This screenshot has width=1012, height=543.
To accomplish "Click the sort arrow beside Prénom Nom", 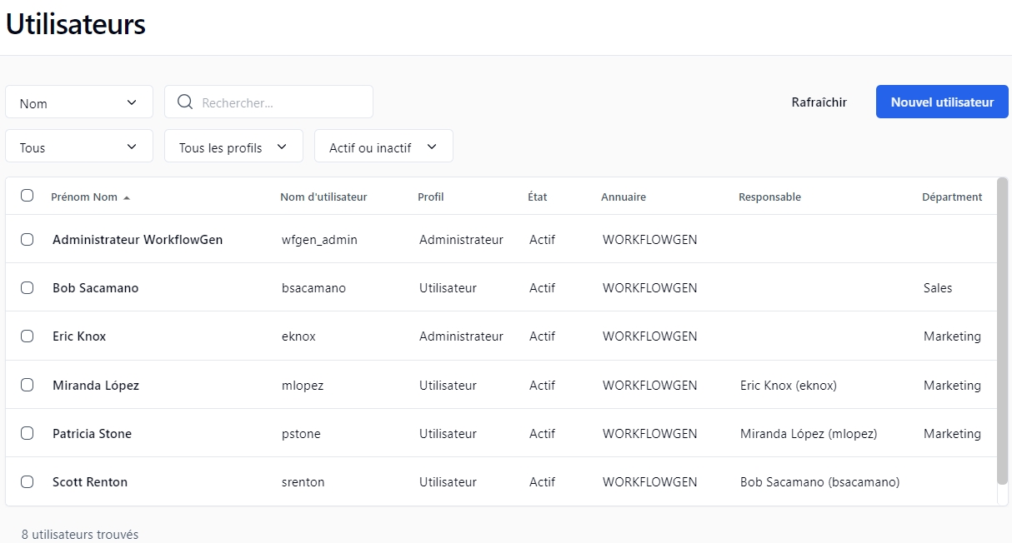I will pos(127,198).
